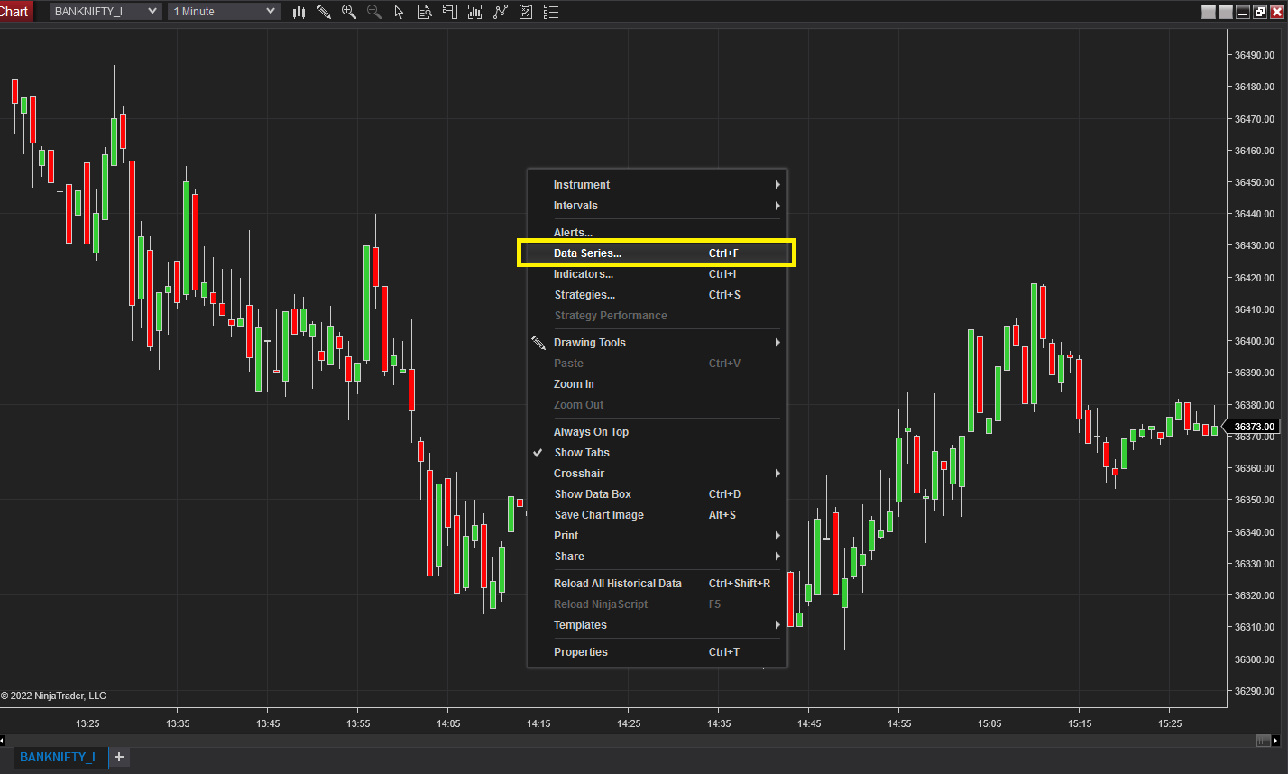1288x774 pixels.
Task: Click the 36400.00 price axis label
Action: 1254,341
